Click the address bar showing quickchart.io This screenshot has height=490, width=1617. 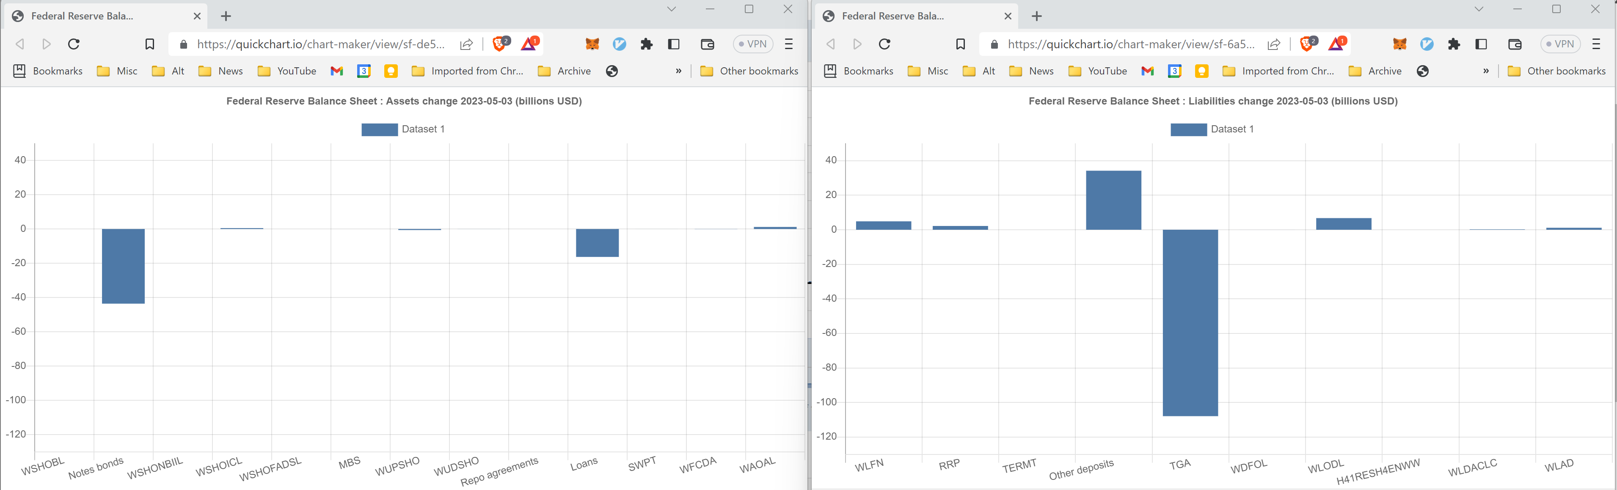click(314, 44)
